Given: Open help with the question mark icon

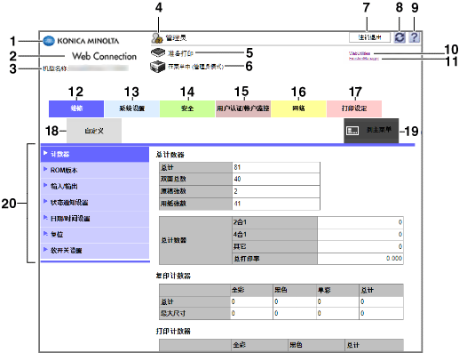Looking at the screenshot, I should tap(415, 37).
